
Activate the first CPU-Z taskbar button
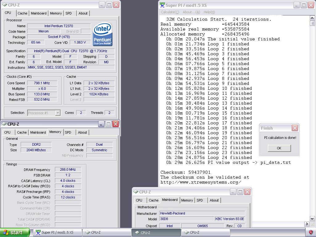click(x=106, y=232)
